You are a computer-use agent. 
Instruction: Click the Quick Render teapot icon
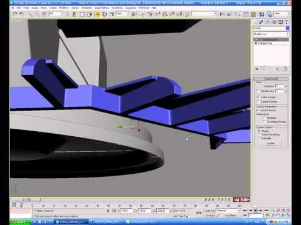tap(270, 14)
